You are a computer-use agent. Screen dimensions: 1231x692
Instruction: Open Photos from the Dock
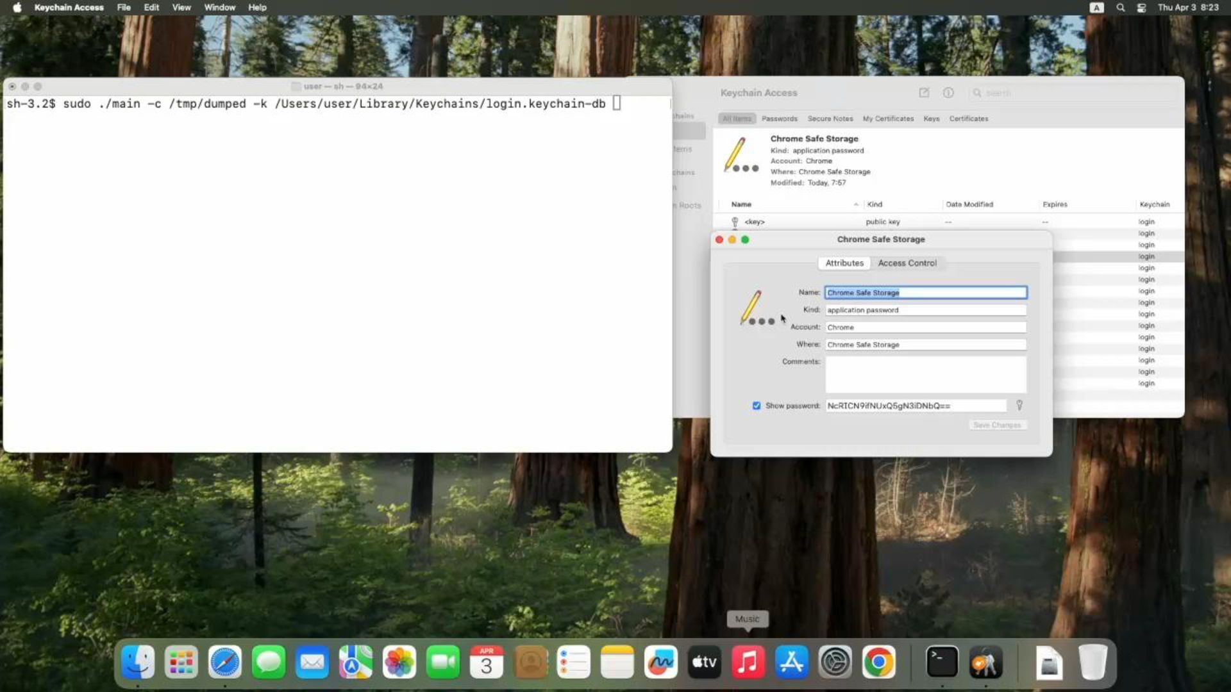click(399, 662)
